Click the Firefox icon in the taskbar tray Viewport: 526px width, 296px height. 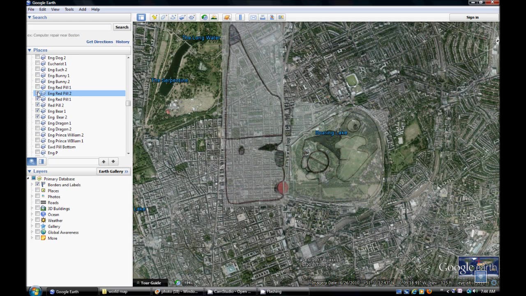pyautogui.click(x=429, y=291)
